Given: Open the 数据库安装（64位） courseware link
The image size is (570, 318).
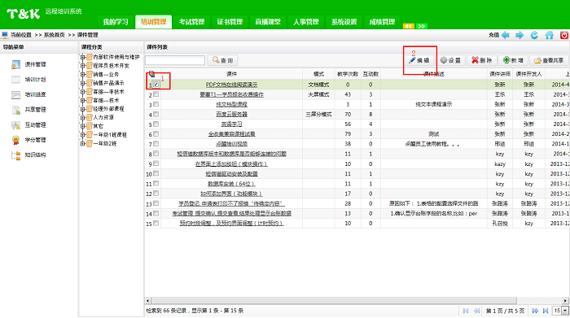Looking at the screenshot, I should pyautogui.click(x=231, y=184).
